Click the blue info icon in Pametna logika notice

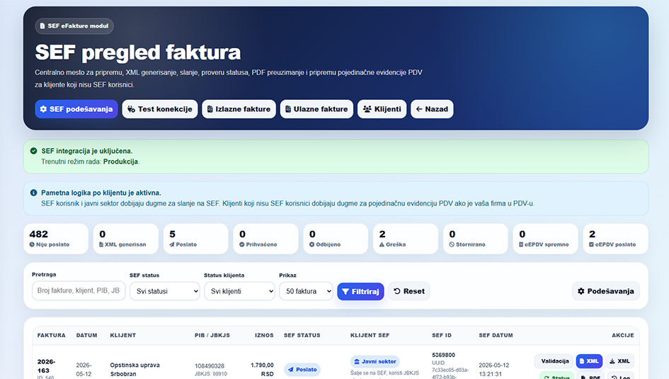click(x=34, y=193)
